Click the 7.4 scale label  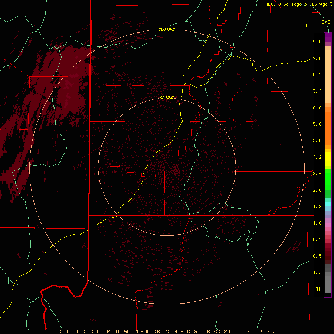click(317, 91)
